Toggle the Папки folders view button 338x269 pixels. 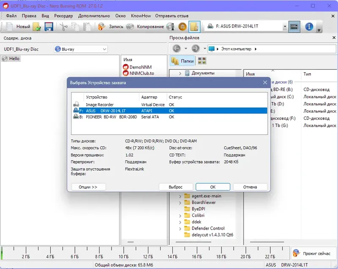tap(183, 61)
